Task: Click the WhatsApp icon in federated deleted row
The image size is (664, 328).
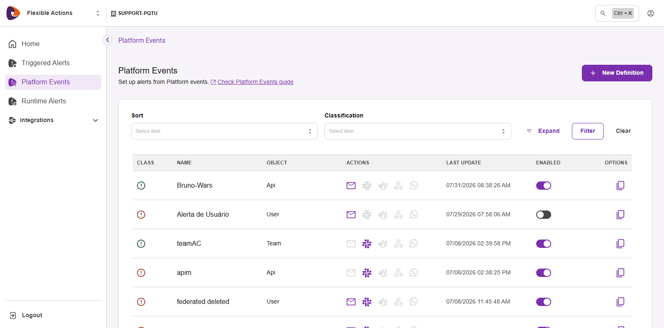Action: tap(414, 302)
